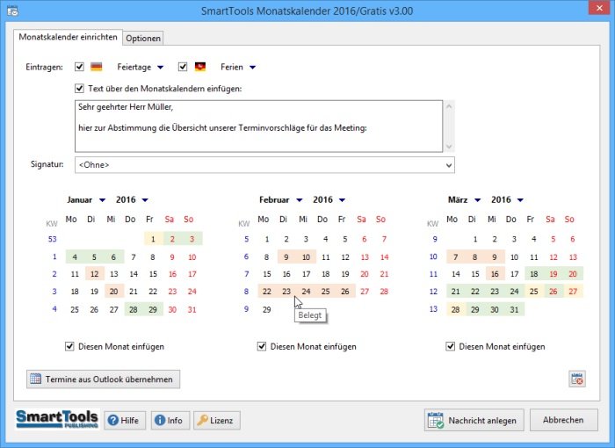
Task: Select February 10 highlighted day
Action: click(x=307, y=257)
